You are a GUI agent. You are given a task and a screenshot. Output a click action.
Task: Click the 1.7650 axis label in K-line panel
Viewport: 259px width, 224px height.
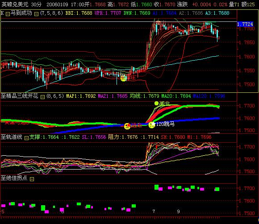(247, 42)
